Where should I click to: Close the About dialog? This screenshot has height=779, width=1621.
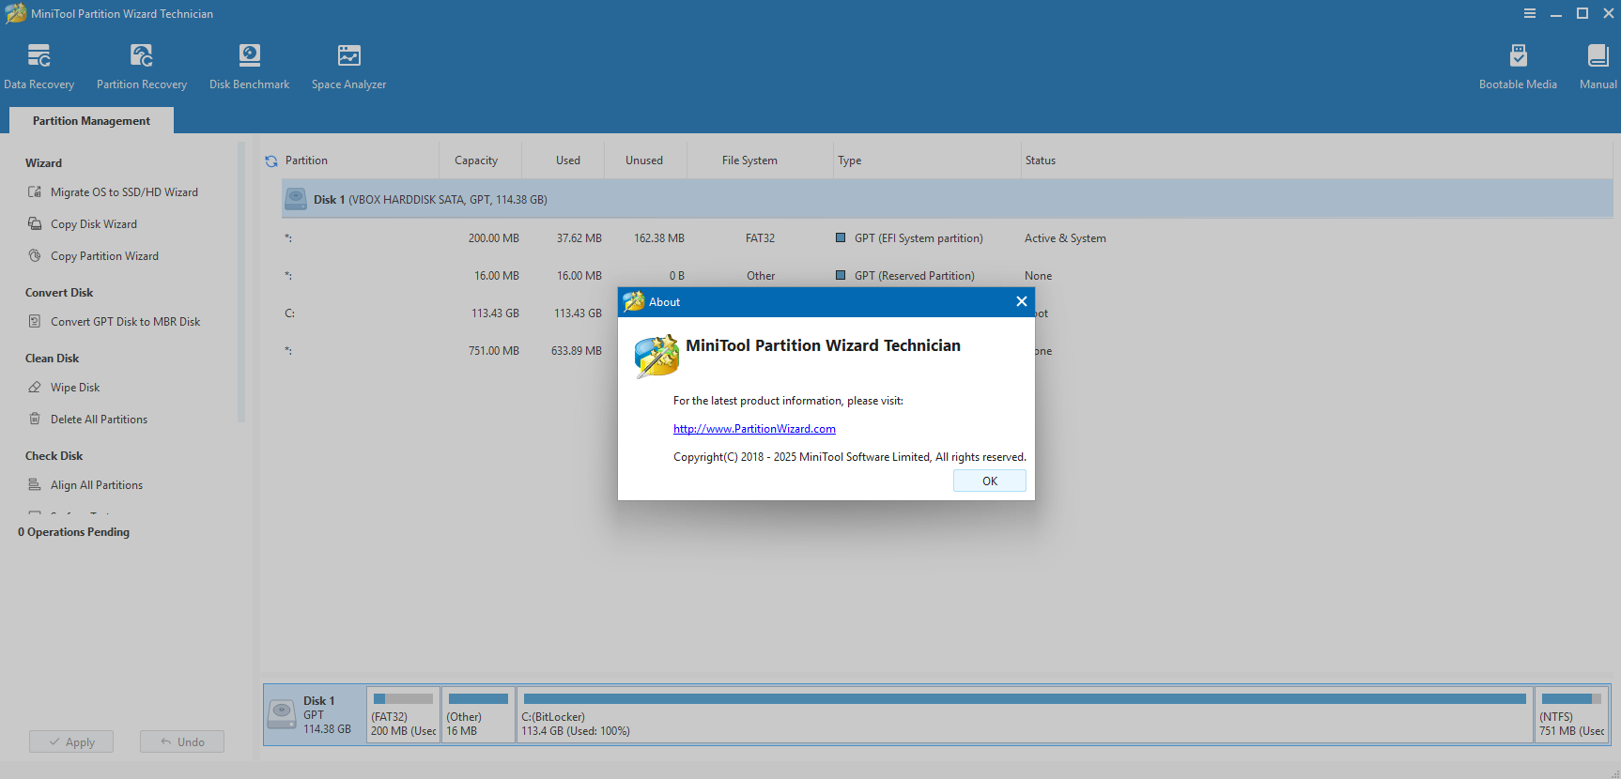1022,301
